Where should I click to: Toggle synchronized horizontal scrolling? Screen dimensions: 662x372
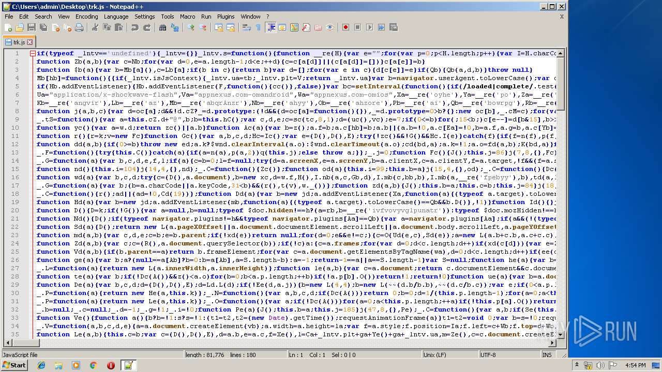pos(231,27)
